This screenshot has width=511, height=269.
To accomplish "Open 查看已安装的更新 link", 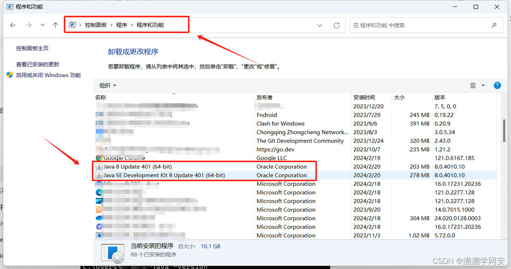I will point(38,64).
